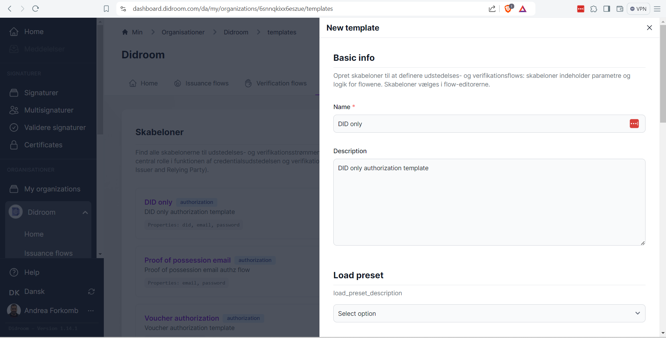
Task: Collapse the Didroom organization section
Action: tap(85, 212)
